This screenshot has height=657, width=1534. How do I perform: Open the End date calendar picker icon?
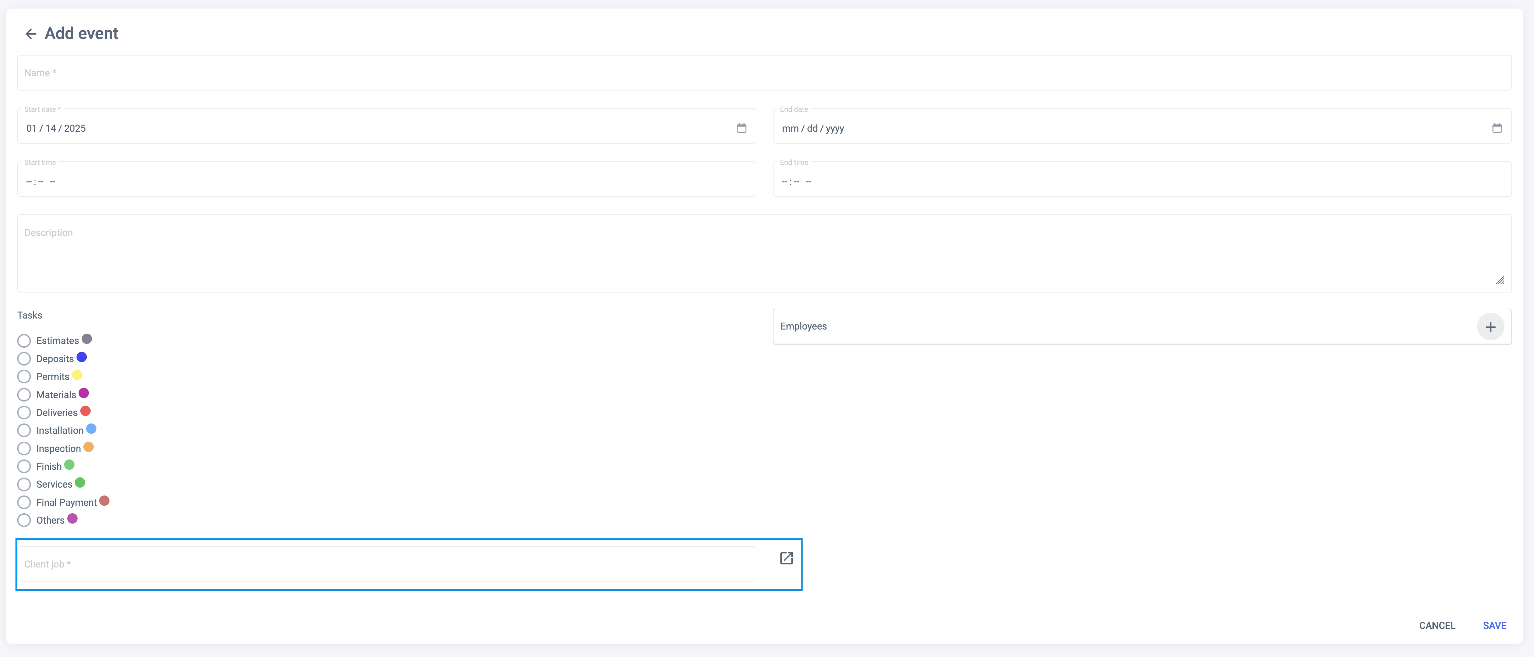tap(1497, 128)
